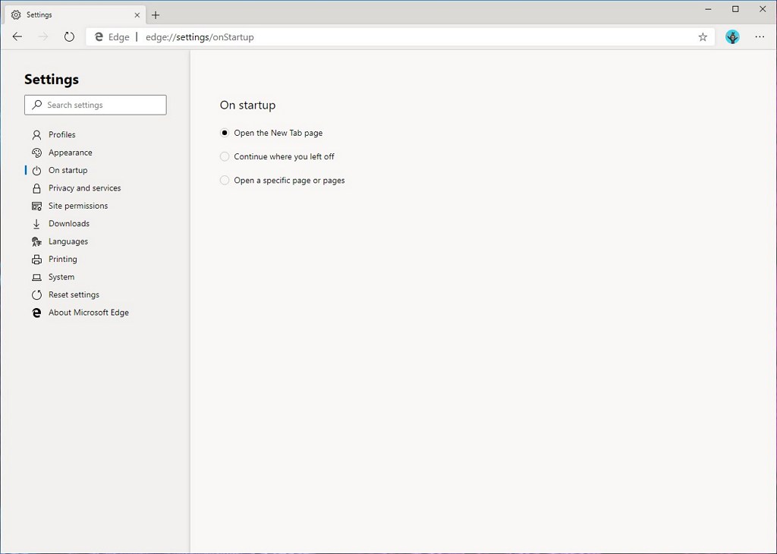
Task: Open the Appearance settings section
Action: [x=71, y=153]
